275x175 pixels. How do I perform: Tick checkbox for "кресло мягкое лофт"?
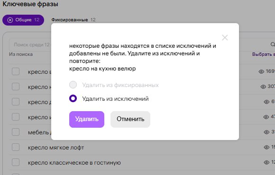click(16, 147)
